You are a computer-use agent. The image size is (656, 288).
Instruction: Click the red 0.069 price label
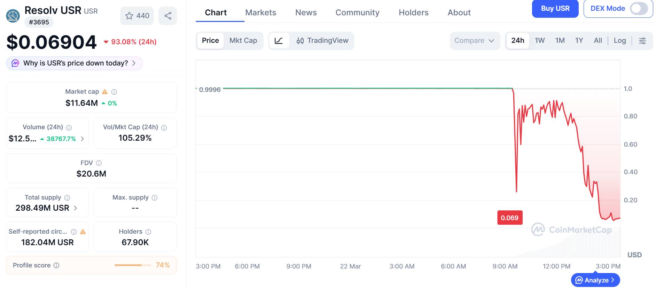(510, 218)
